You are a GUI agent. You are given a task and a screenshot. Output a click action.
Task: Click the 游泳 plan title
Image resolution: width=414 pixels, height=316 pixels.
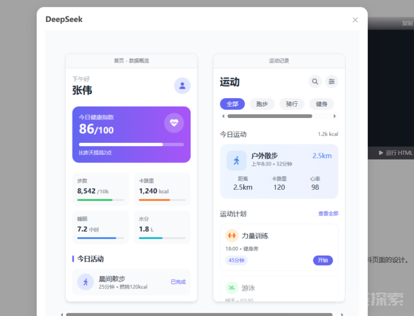248,288
